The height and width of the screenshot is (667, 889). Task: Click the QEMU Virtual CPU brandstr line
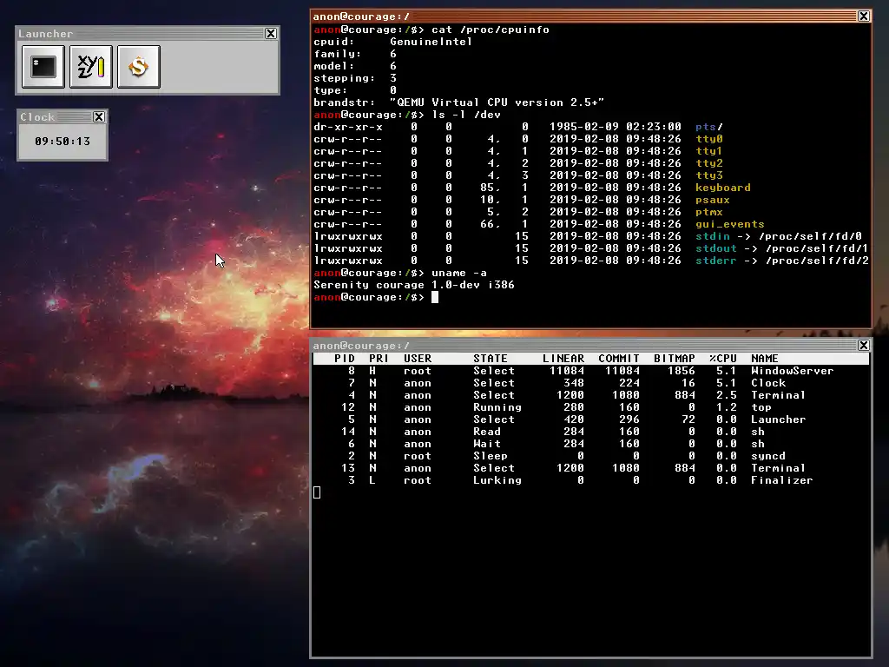(458, 102)
